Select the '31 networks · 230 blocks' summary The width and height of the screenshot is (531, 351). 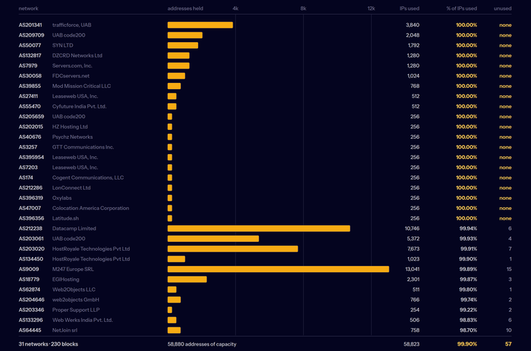pyautogui.click(x=48, y=344)
